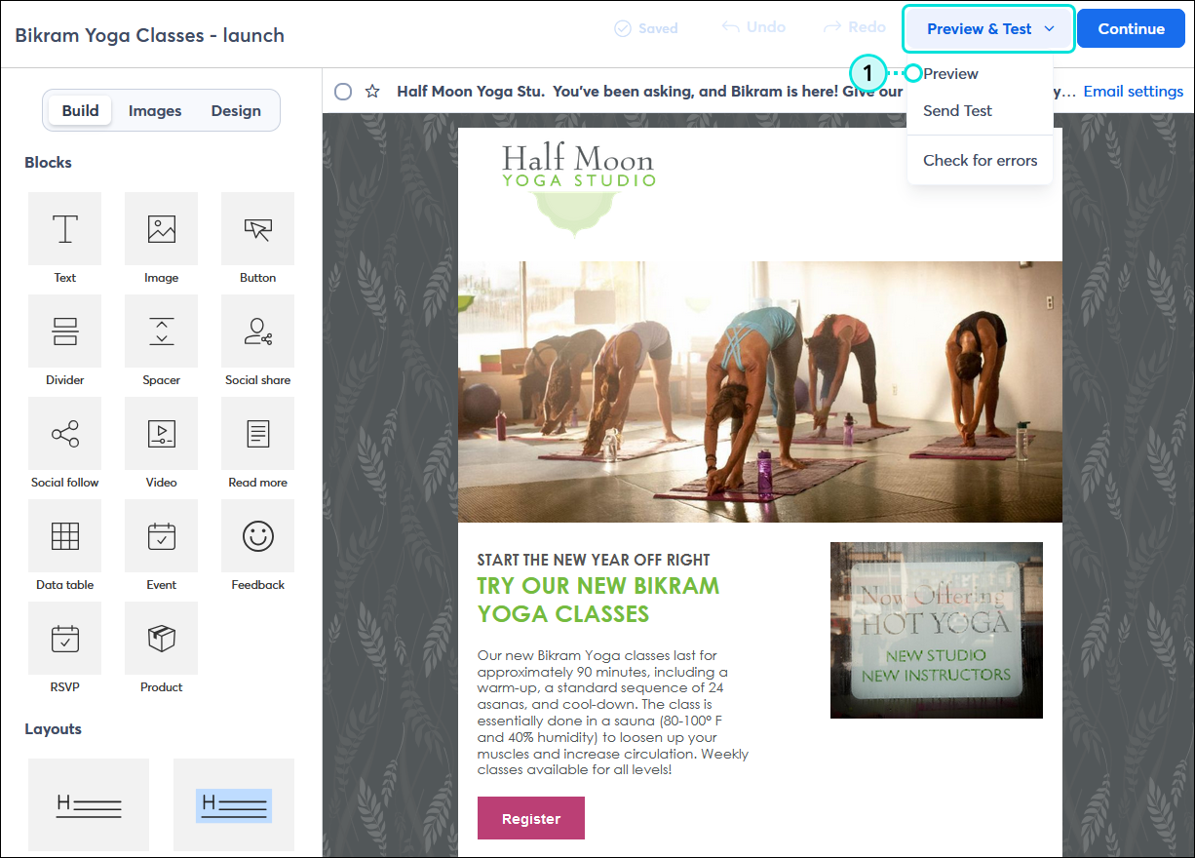Click the Blocks section heading

(48, 162)
